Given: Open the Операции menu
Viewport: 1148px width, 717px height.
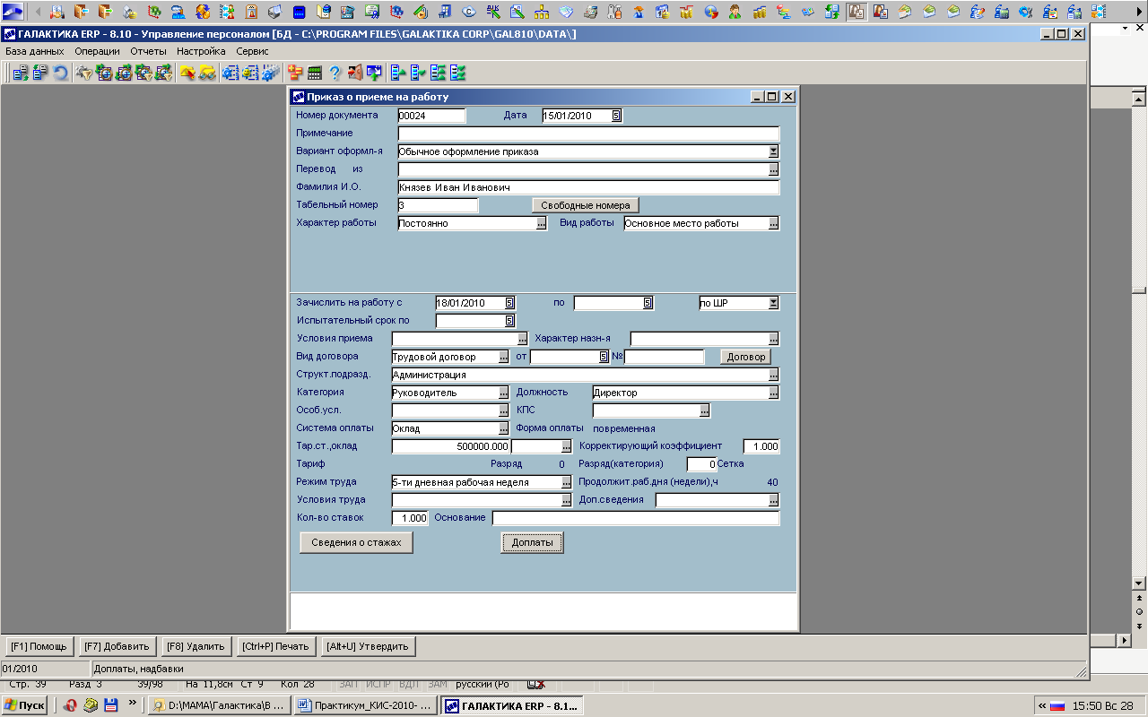Looking at the screenshot, I should [97, 51].
